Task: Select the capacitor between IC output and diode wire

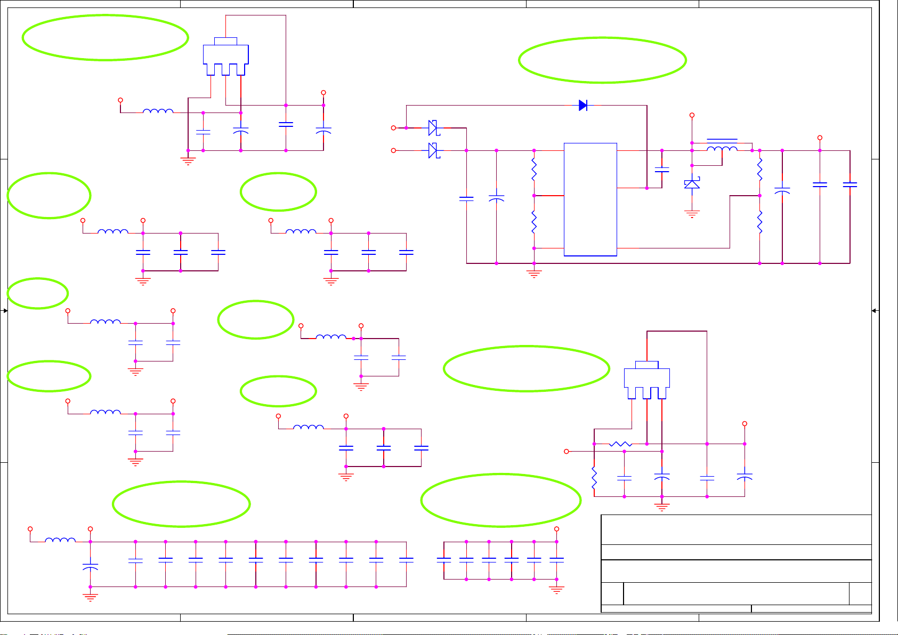Action: 662,170
